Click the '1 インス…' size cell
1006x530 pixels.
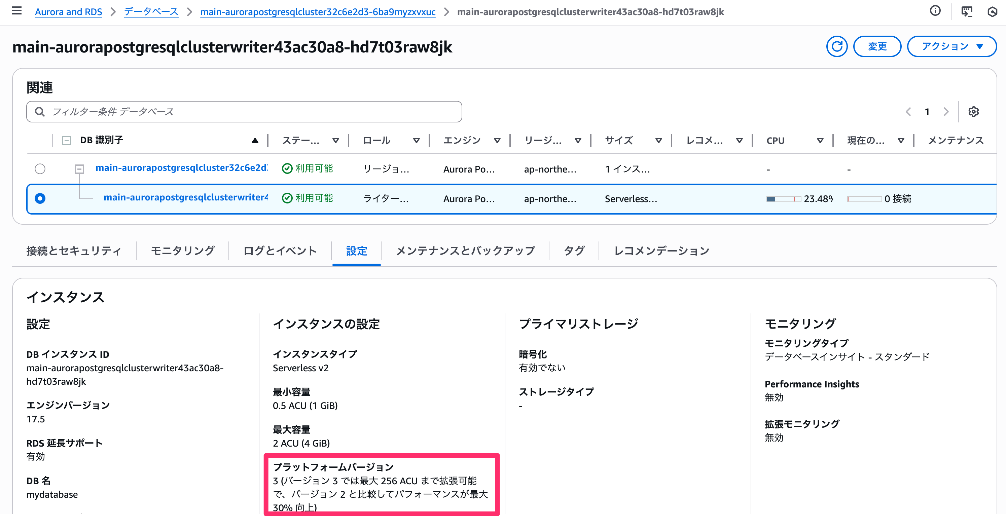(627, 169)
